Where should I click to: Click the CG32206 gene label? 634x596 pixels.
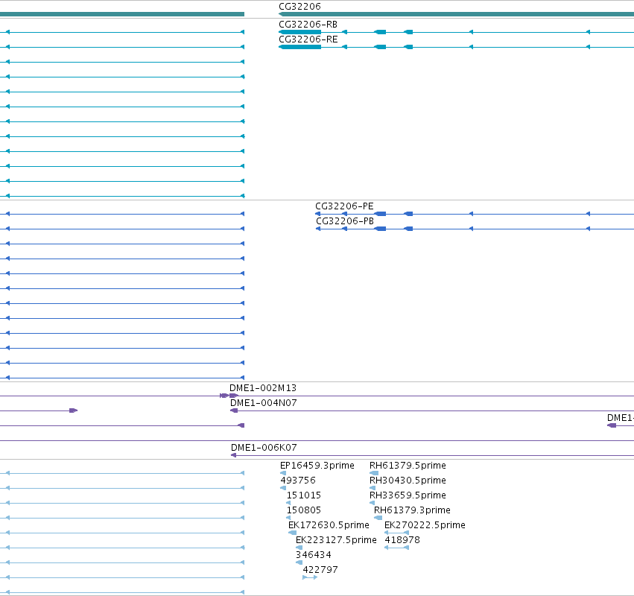coord(299,7)
